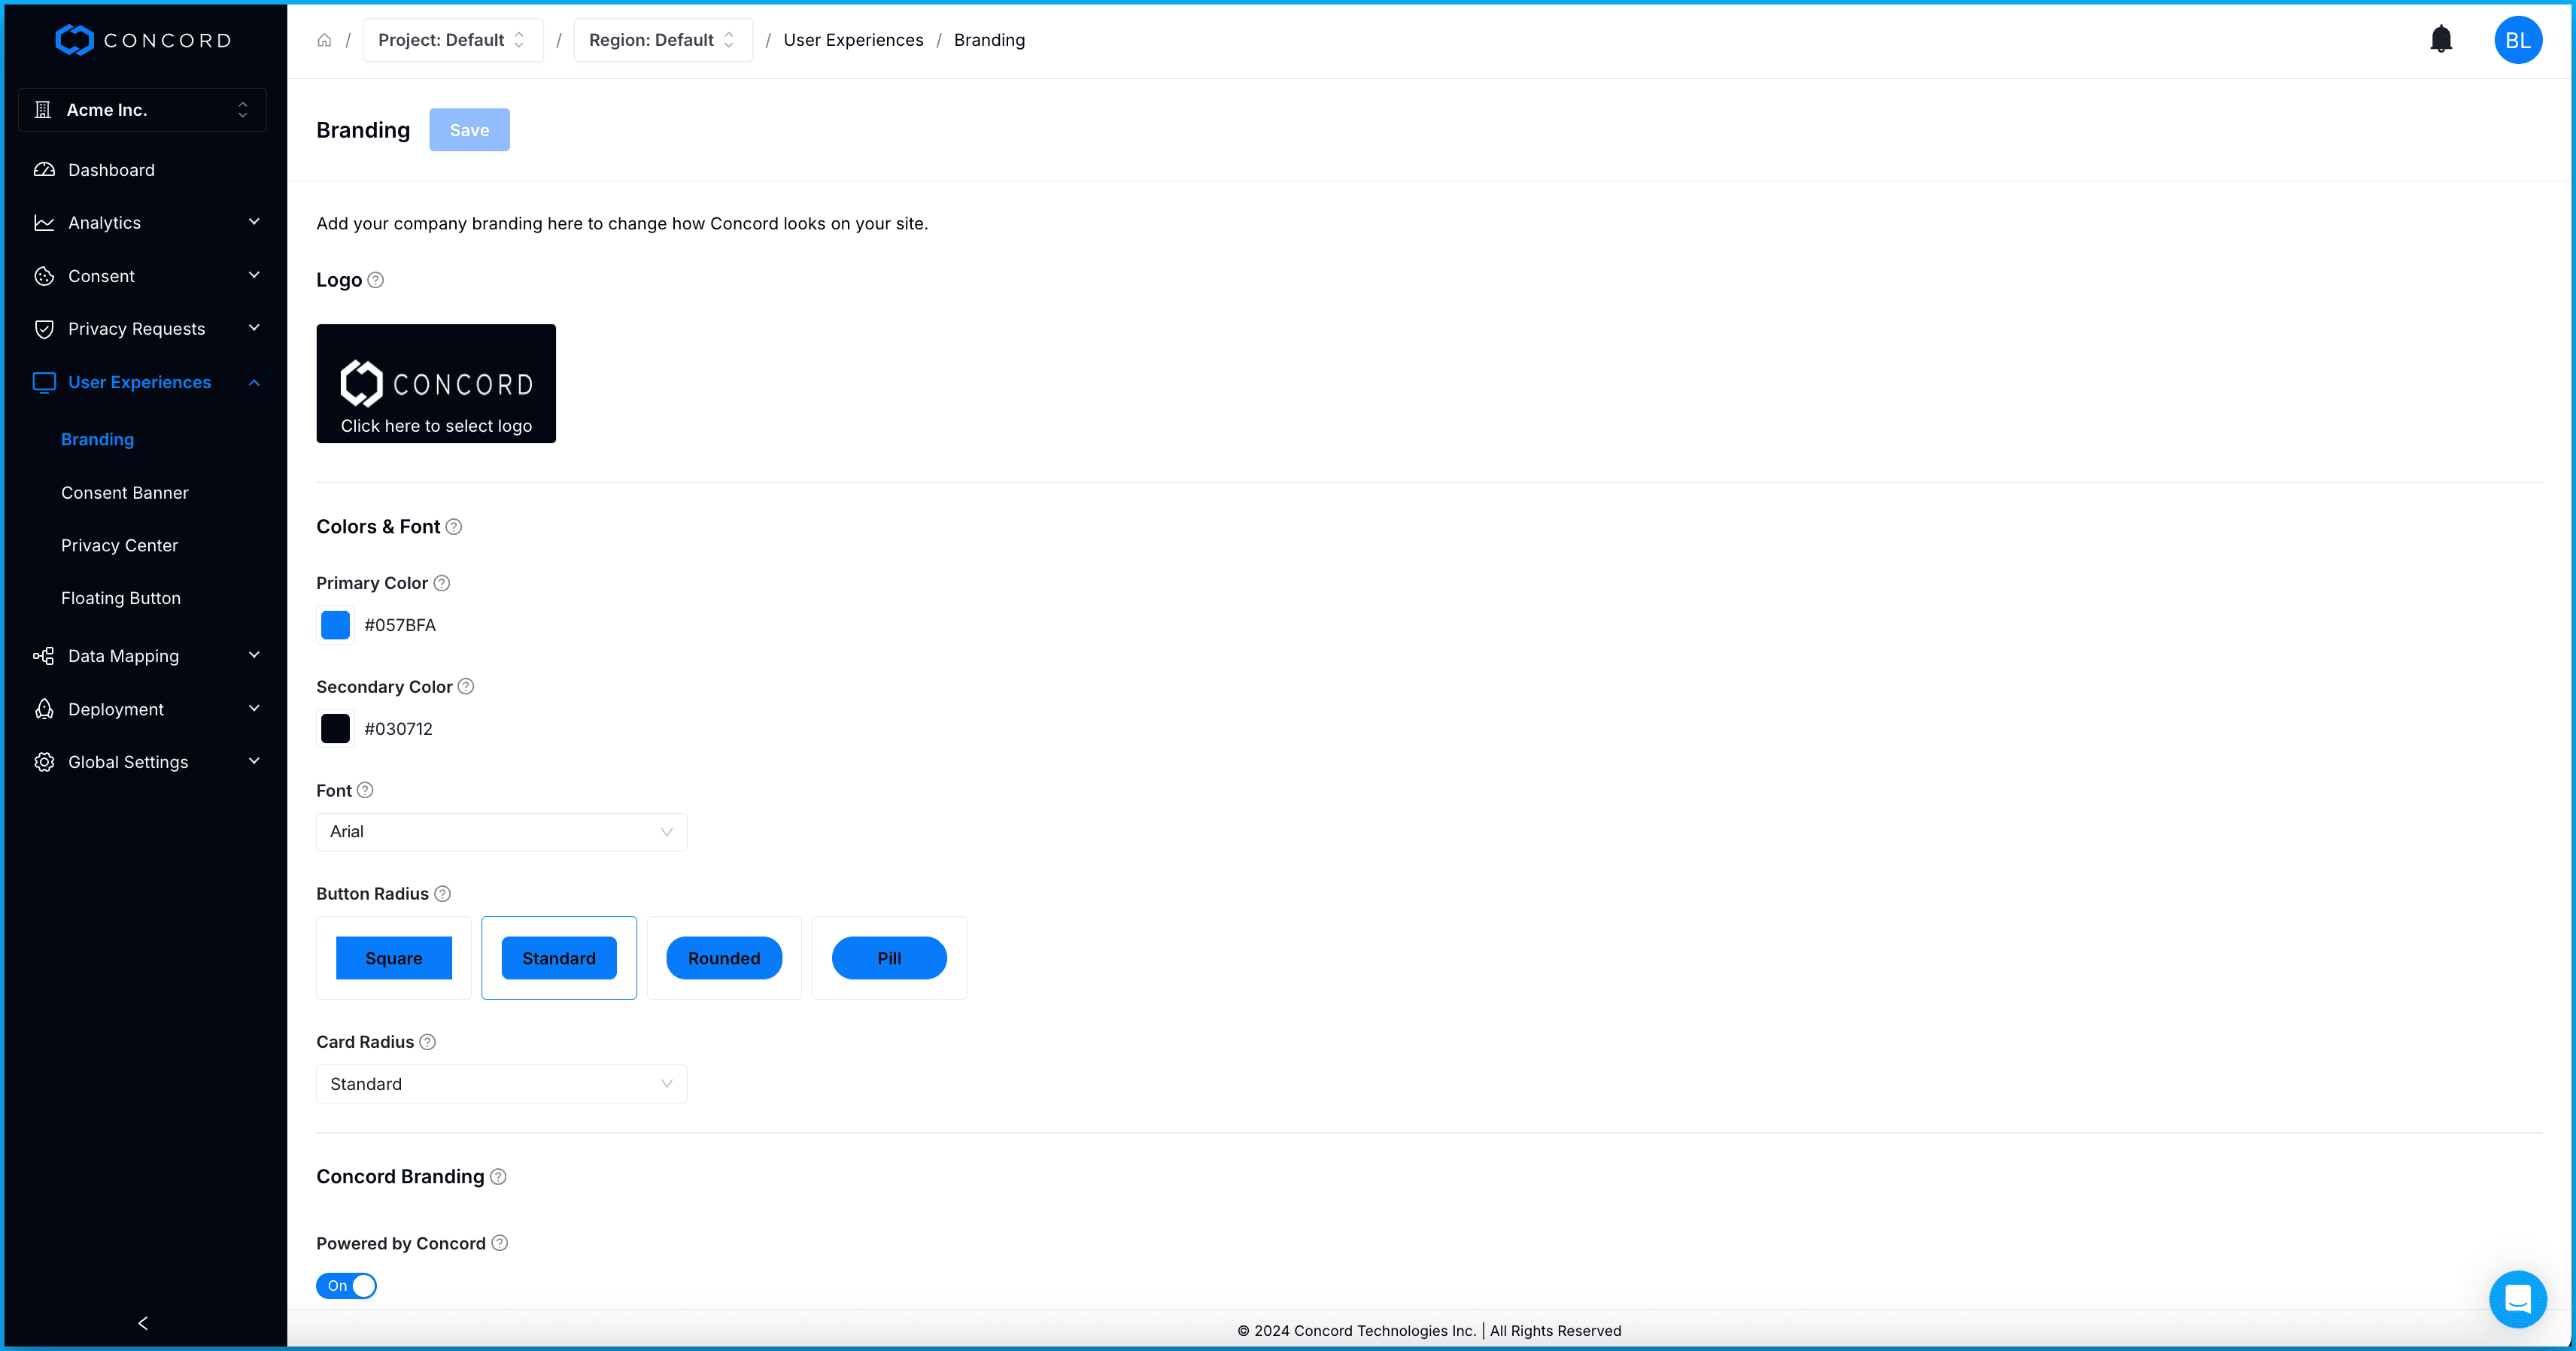This screenshot has height=1351, width=2576.
Task: Click the User Experiences breadcrumb link
Action: (x=853, y=40)
